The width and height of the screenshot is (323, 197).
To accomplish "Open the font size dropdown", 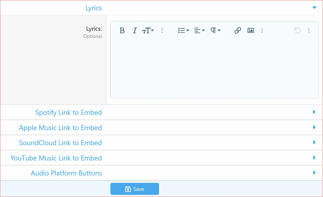I will 148,31.
